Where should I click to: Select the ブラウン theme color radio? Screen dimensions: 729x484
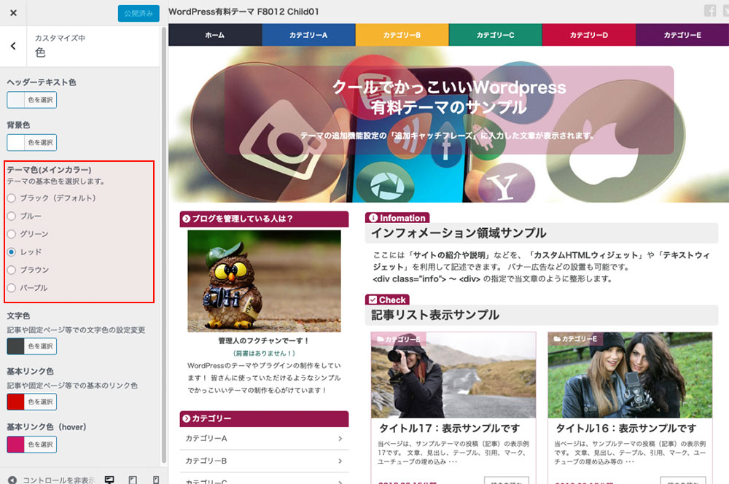(12, 270)
